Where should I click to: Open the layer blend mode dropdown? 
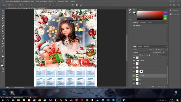tap(143, 52)
